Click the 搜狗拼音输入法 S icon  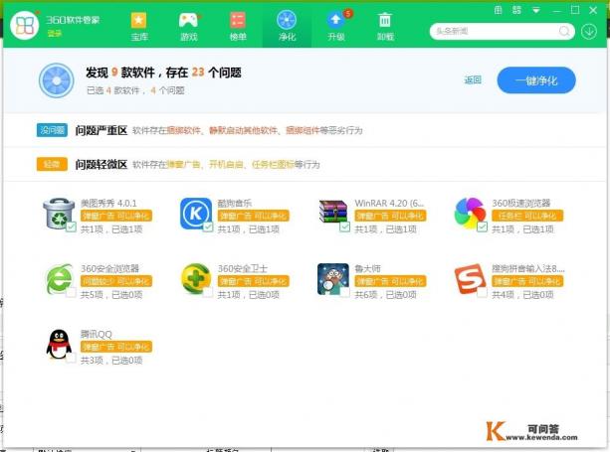[470, 279]
